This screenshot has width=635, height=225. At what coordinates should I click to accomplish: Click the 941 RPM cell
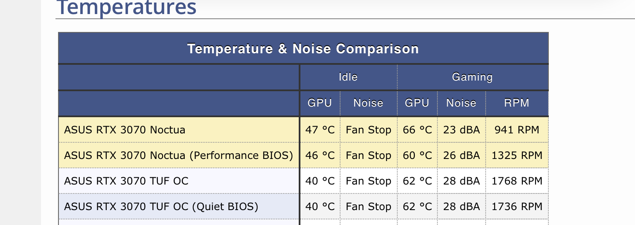tap(517, 130)
